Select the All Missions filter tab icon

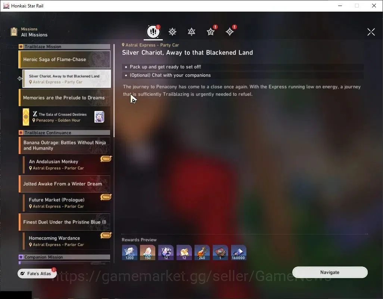[x=153, y=31]
